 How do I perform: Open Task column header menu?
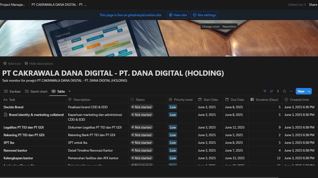(x=34, y=100)
